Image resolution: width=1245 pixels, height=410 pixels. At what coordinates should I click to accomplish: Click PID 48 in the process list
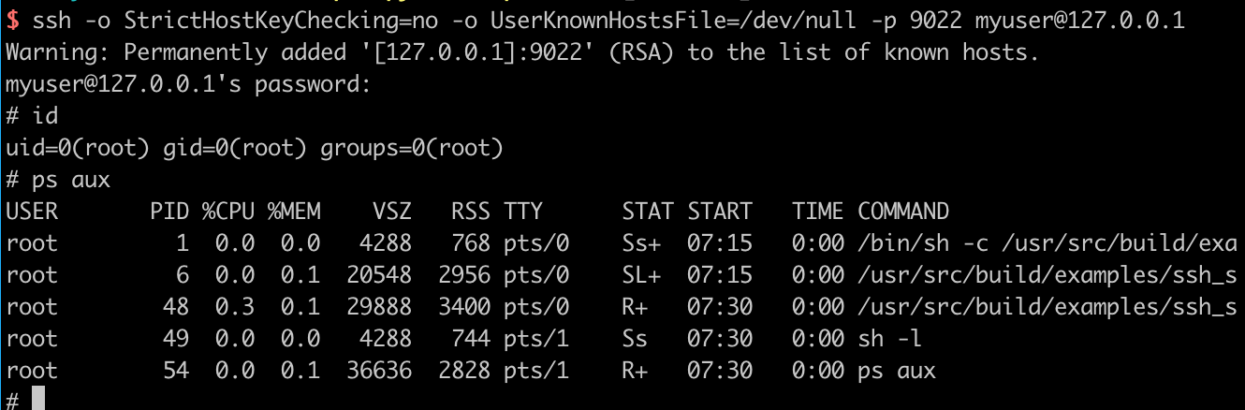click(x=176, y=307)
